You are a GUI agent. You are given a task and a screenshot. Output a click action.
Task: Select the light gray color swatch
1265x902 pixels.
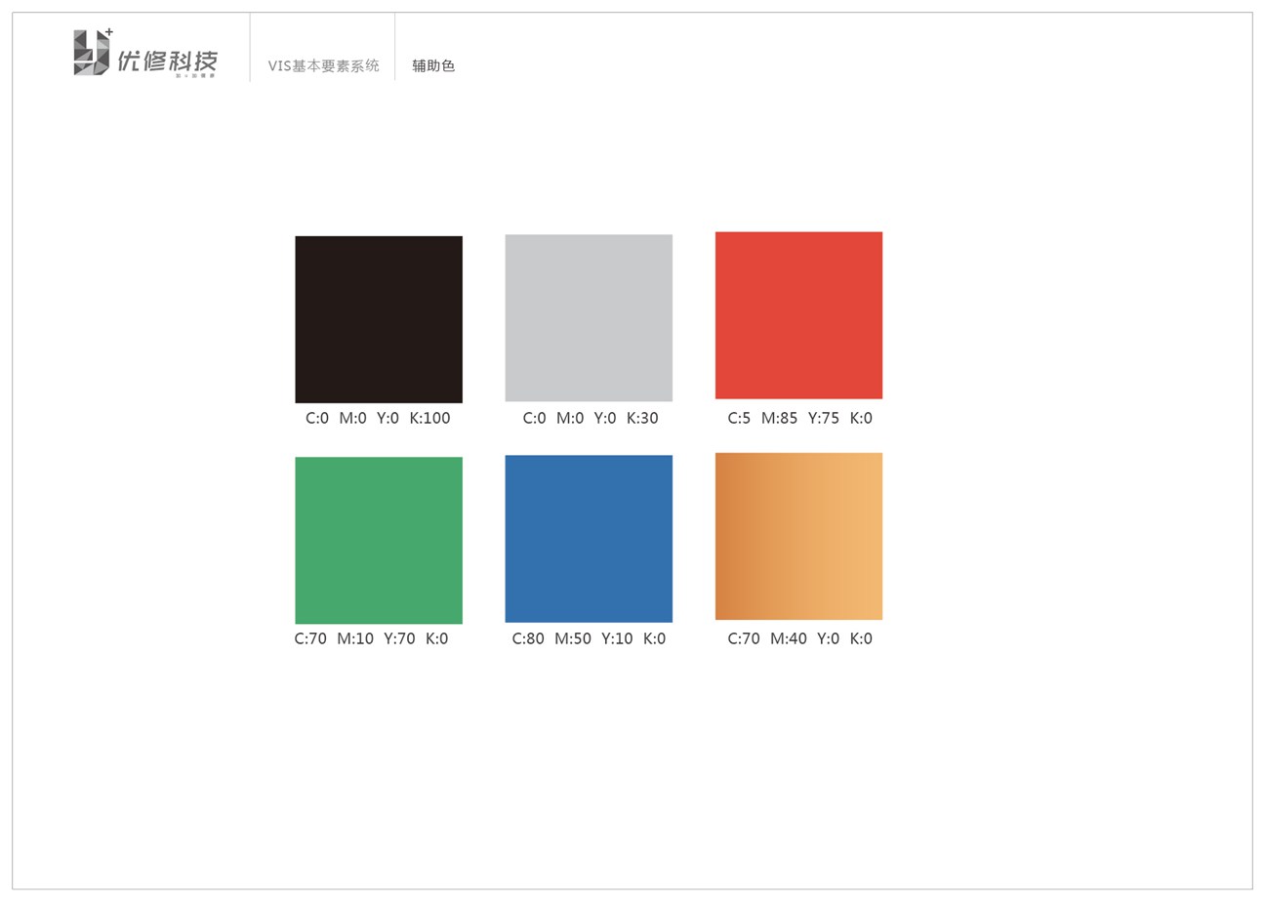(589, 317)
